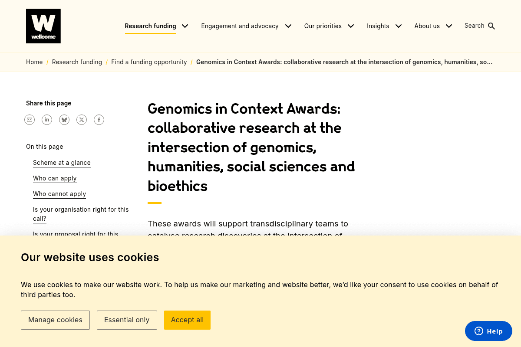Share the page on LinkedIn

click(47, 120)
